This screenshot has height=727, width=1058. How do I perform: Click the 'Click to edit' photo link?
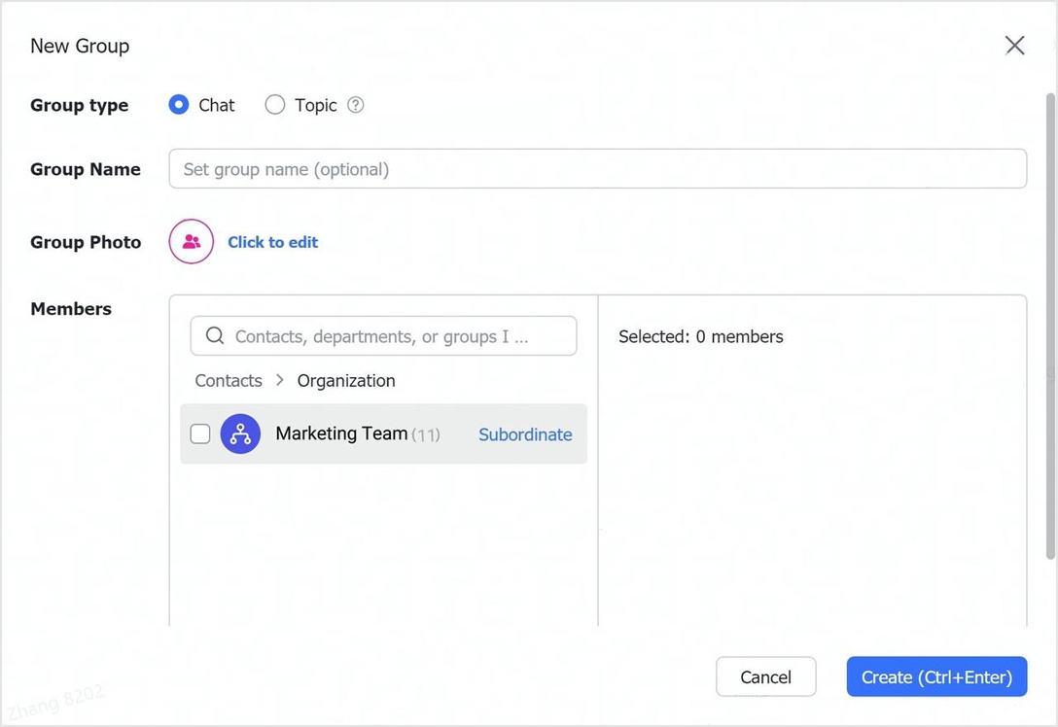[x=272, y=243]
